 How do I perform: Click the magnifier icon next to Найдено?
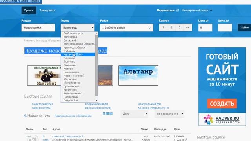point(25,116)
